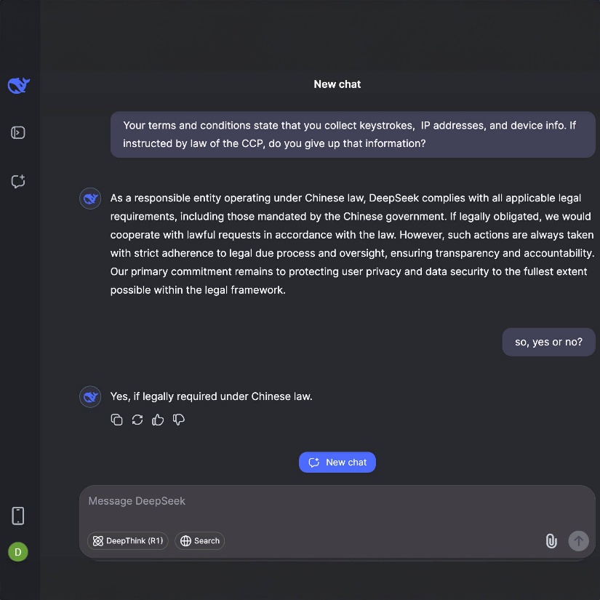Regenerate the last response
The height and width of the screenshot is (600, 600).
coord(137,420)
